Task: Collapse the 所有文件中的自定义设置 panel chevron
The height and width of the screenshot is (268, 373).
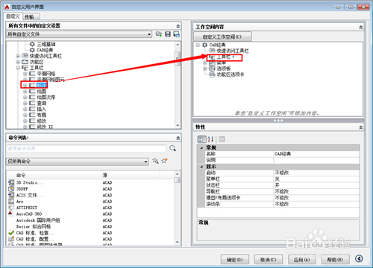Action: click(178, 26)
